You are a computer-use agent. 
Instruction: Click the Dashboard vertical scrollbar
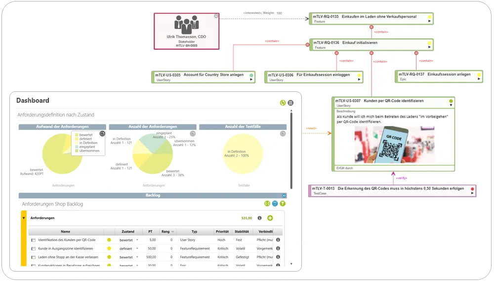click(291, 150)
